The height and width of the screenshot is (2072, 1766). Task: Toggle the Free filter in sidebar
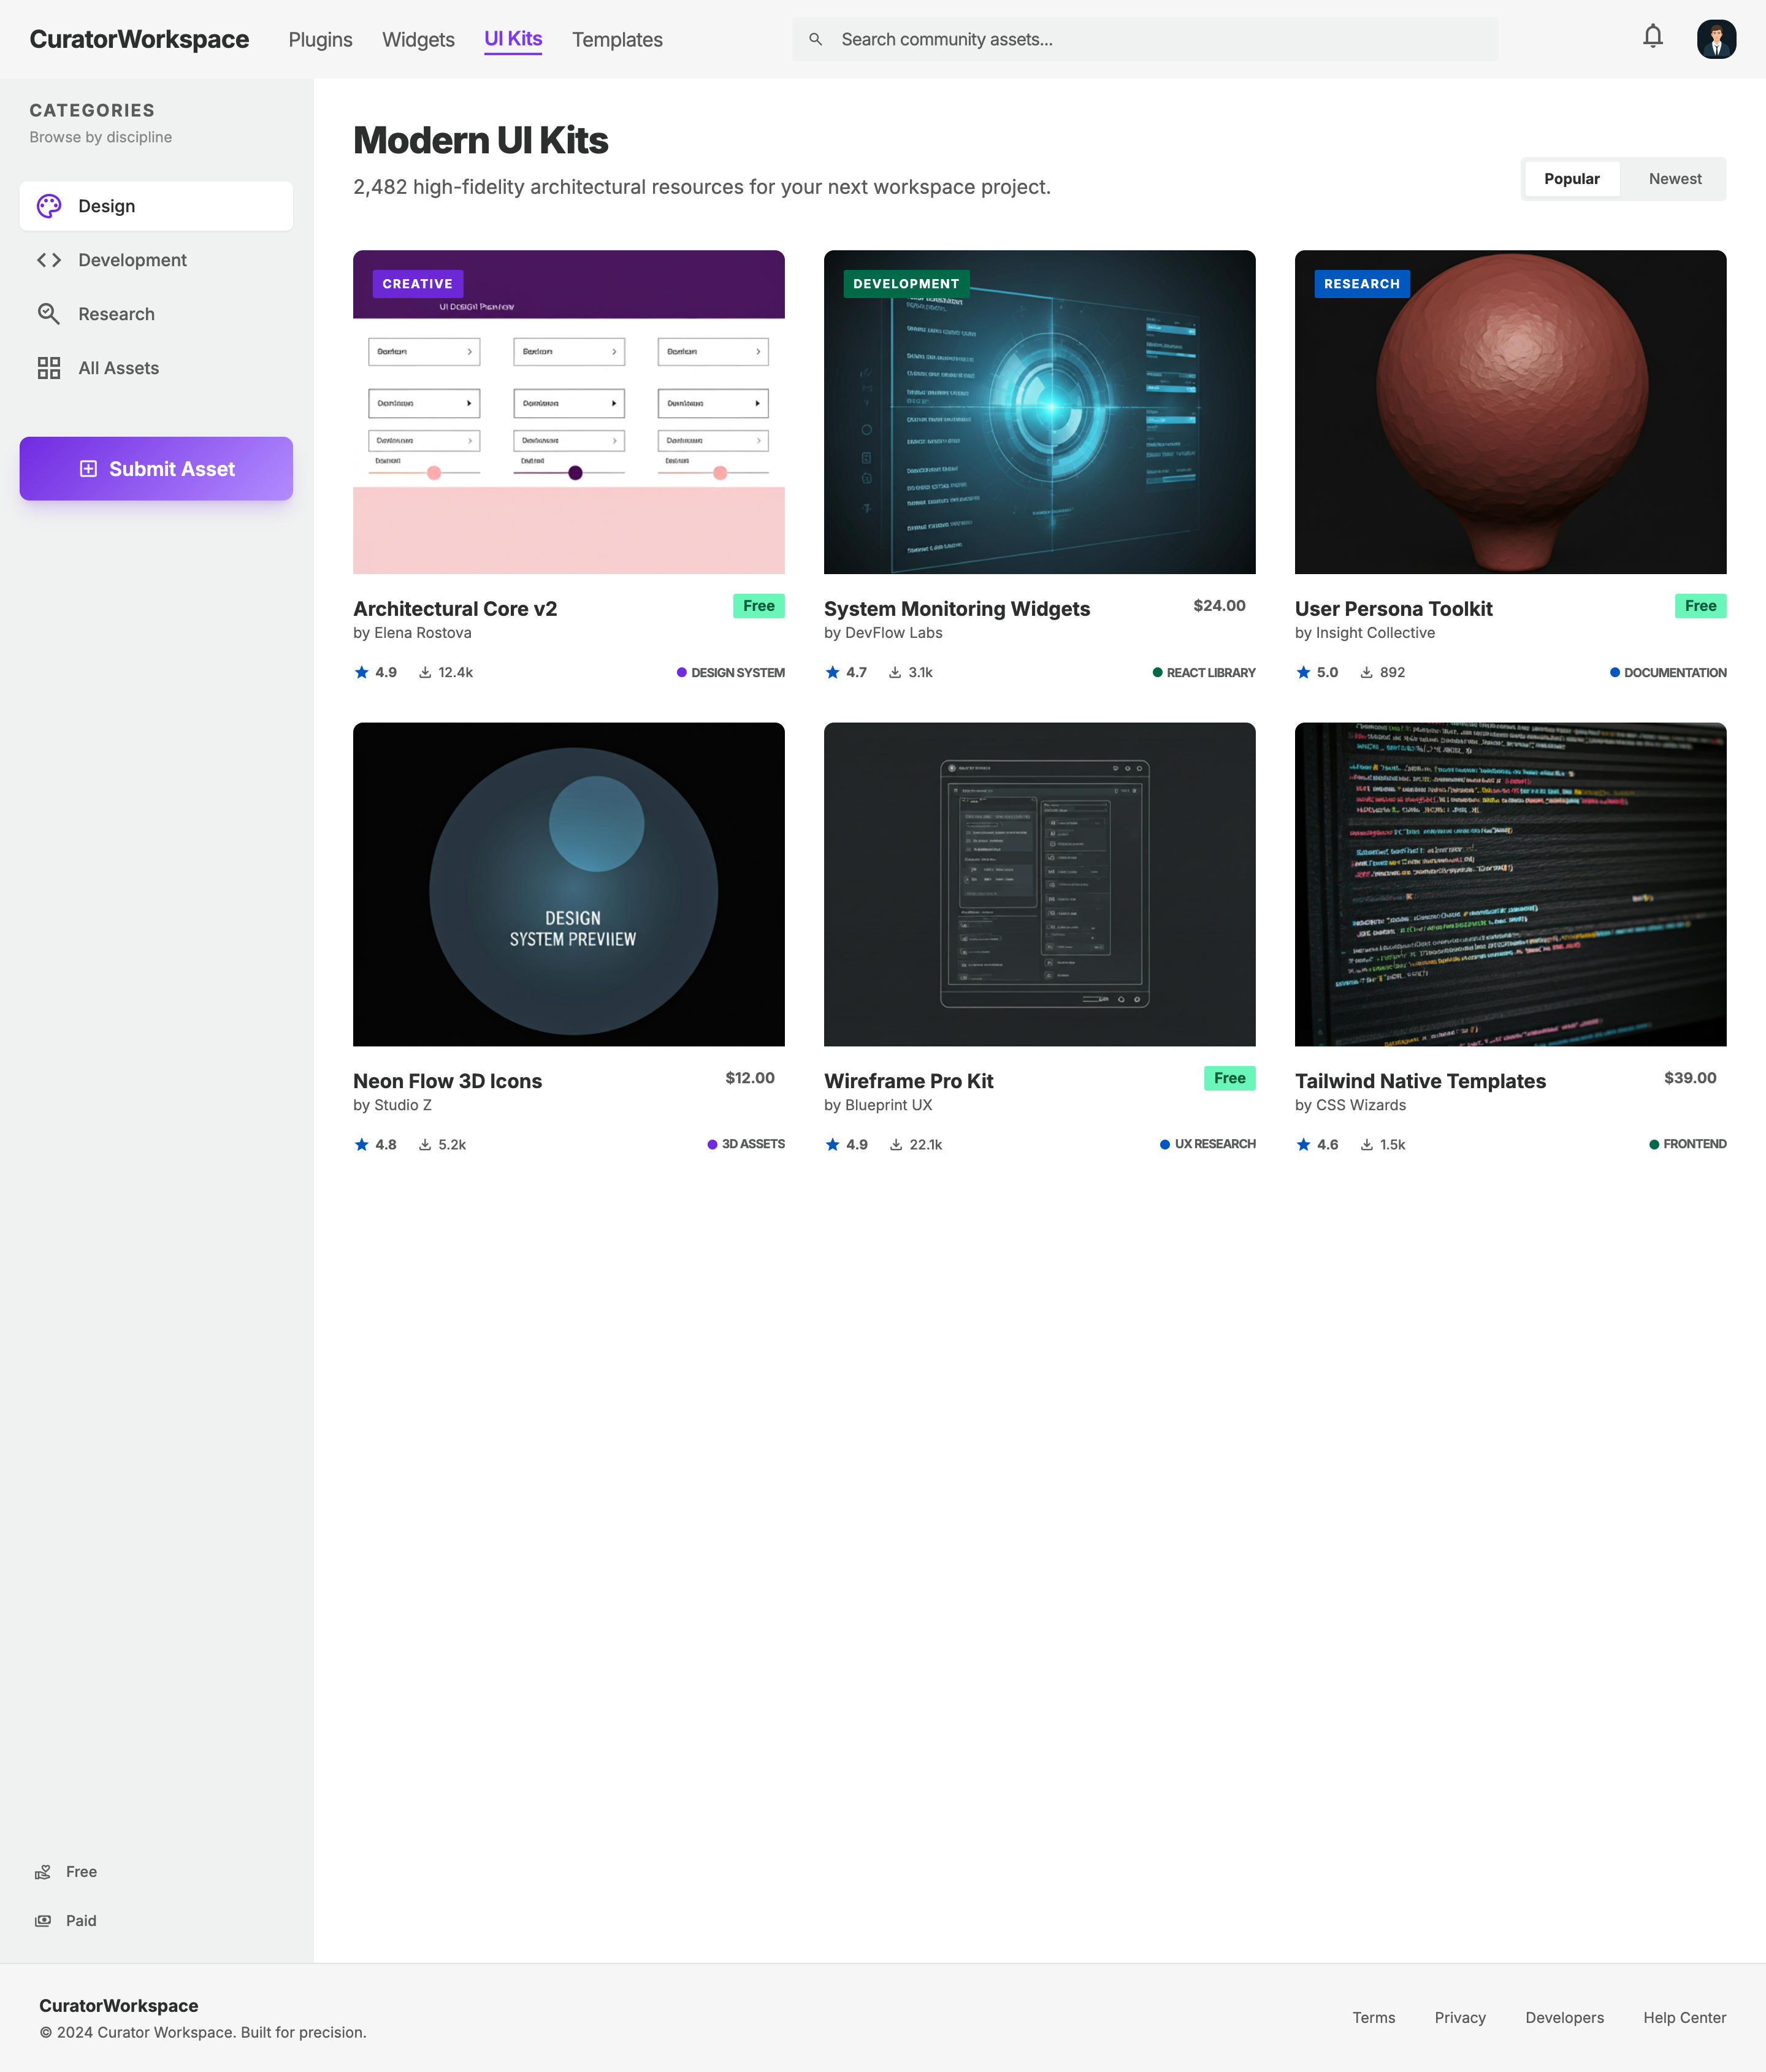point(79,1871)
